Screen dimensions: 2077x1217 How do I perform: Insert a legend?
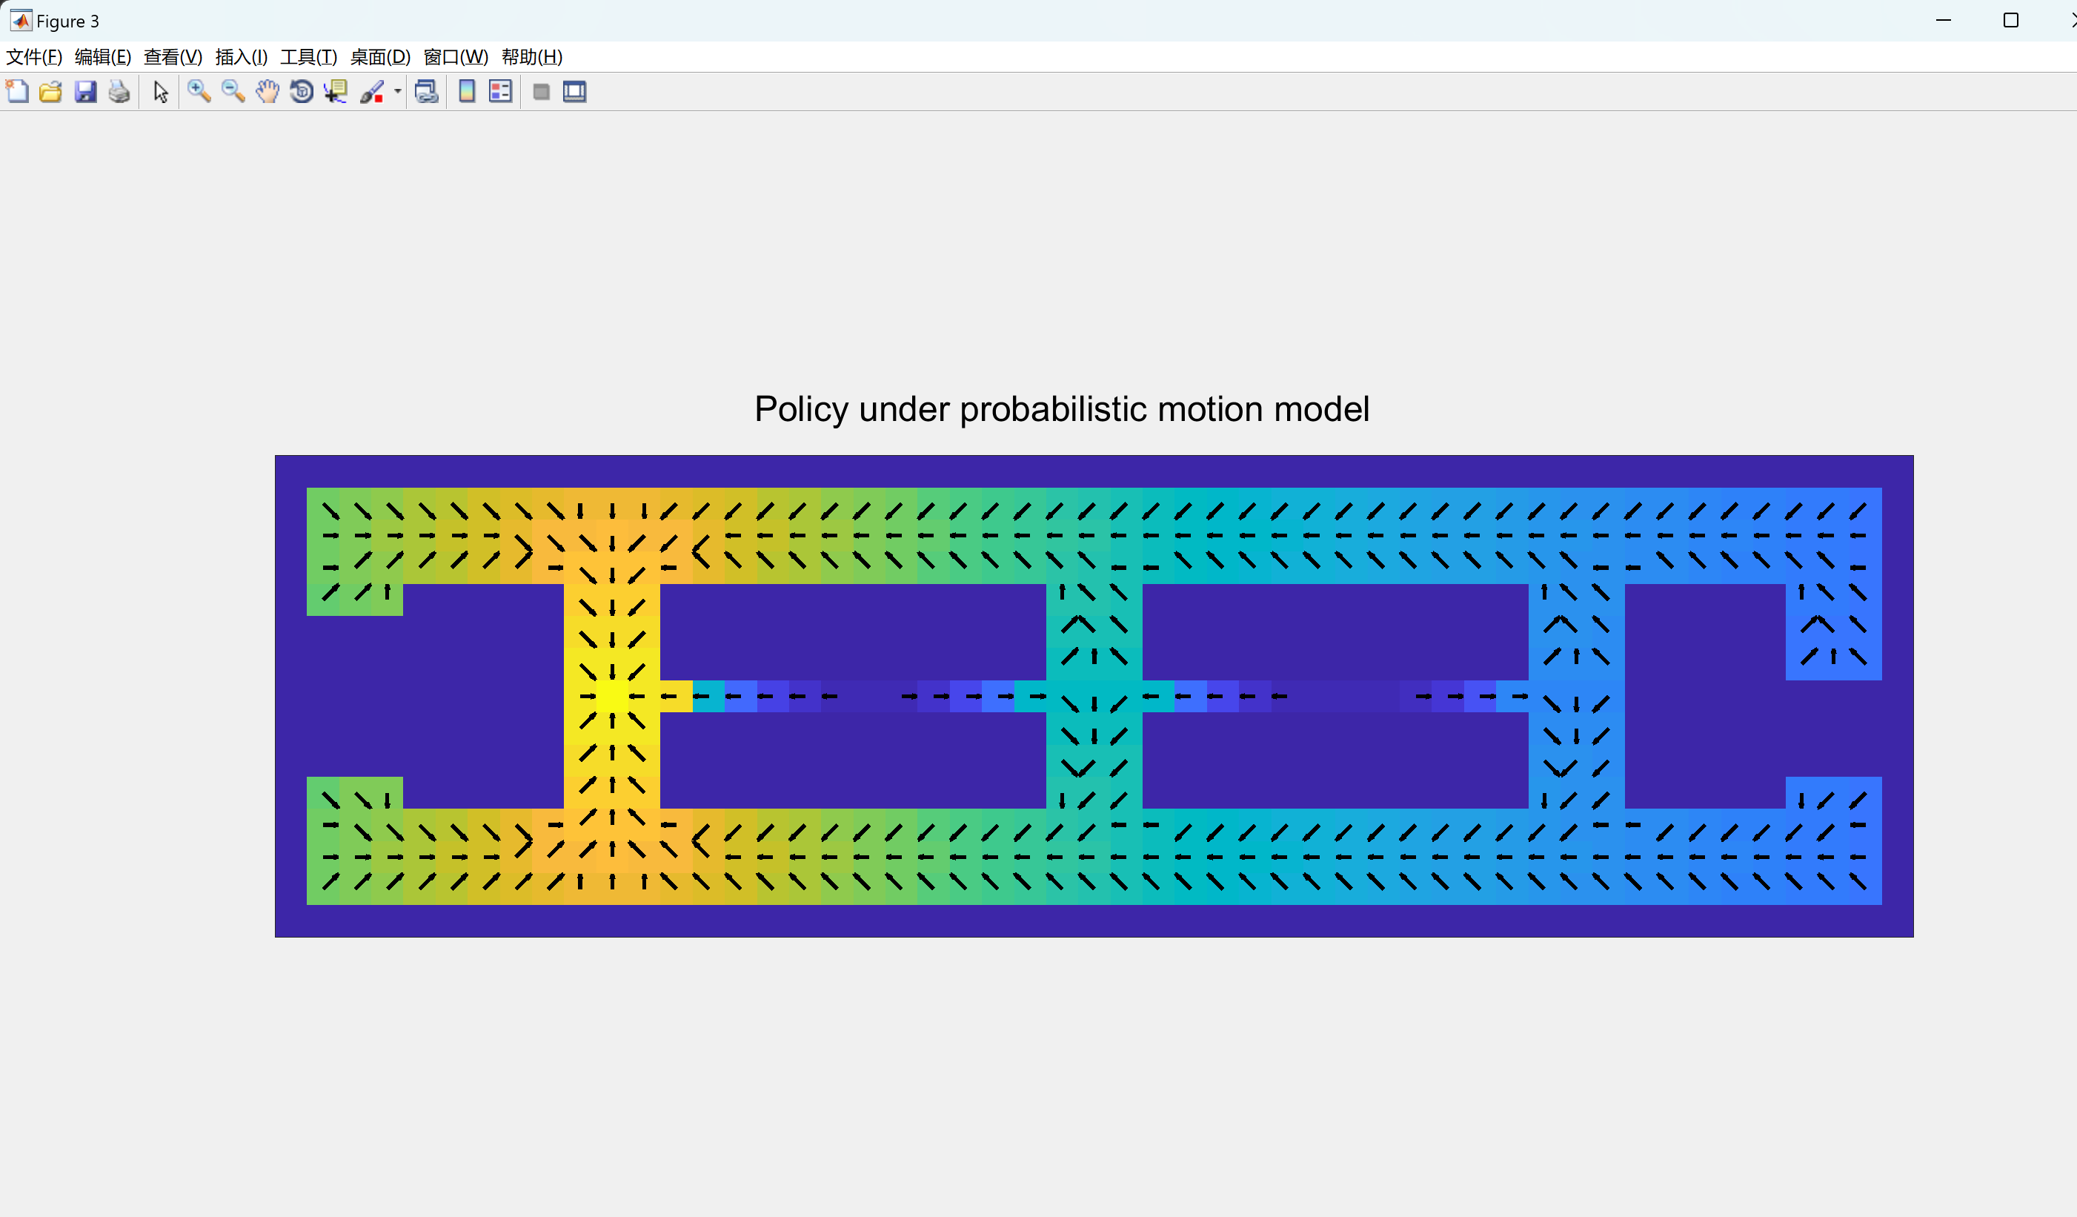[x=500, y=91]
